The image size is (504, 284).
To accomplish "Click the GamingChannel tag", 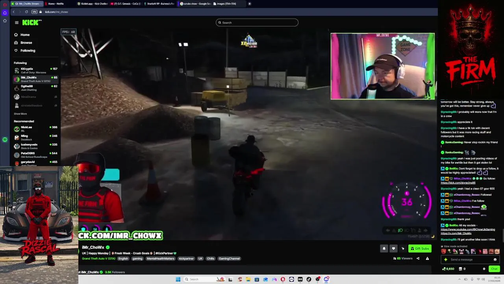I will click(x=229, y=258).
